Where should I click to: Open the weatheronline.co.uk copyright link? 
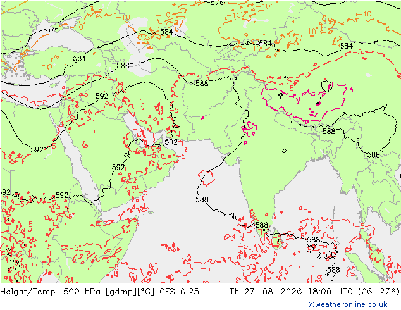point(348,304)
